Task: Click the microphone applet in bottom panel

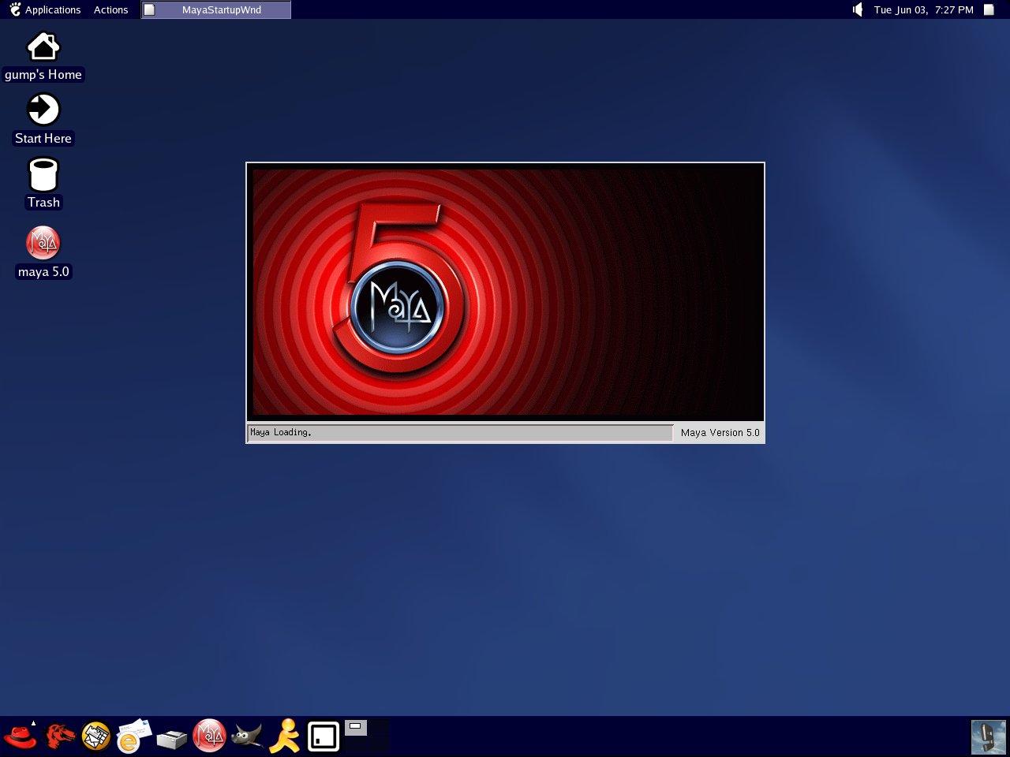Action: click(x=989, y=737)
